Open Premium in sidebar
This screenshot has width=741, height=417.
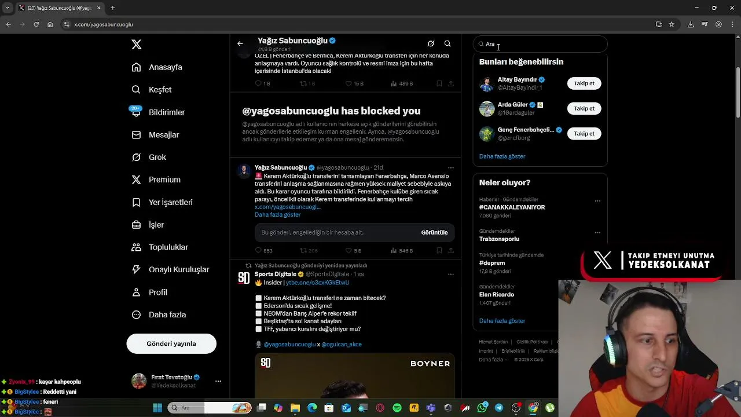pyautogui.click(x=156, y=180)
